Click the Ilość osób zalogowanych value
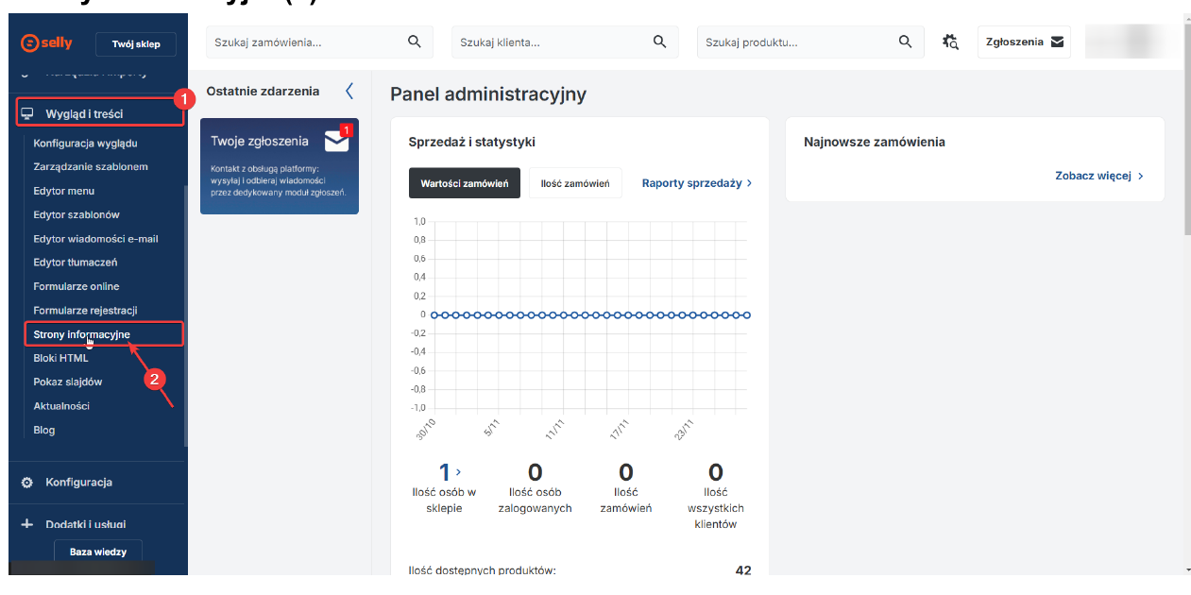 pos(535,472)
